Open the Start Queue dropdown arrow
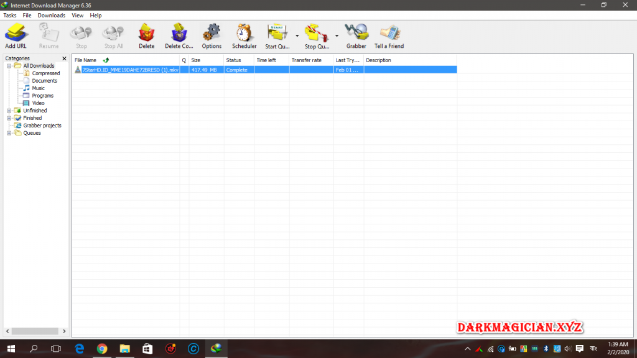Viewport: 637px width, 358px height. tap(297, 35)
